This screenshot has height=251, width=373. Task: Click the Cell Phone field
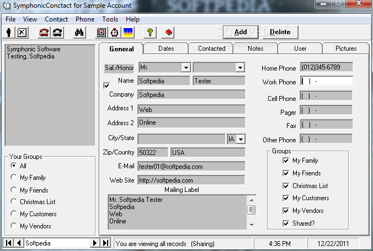pos(327,96)
